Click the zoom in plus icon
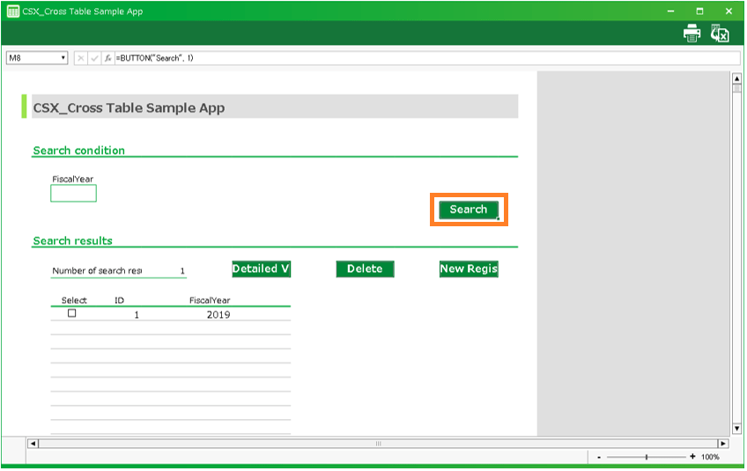Viewport: 747px width, 471px height. coord(692,457)
